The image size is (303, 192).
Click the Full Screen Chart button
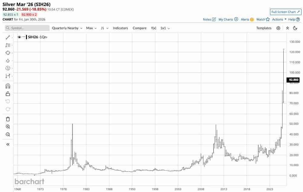(285, 12)
